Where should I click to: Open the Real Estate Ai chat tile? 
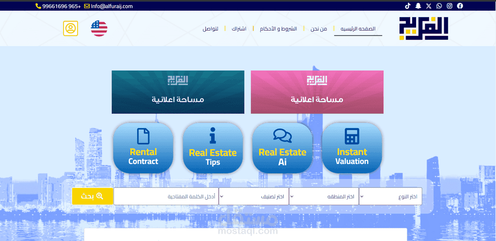pyautogui.click(x=282, y=148)
